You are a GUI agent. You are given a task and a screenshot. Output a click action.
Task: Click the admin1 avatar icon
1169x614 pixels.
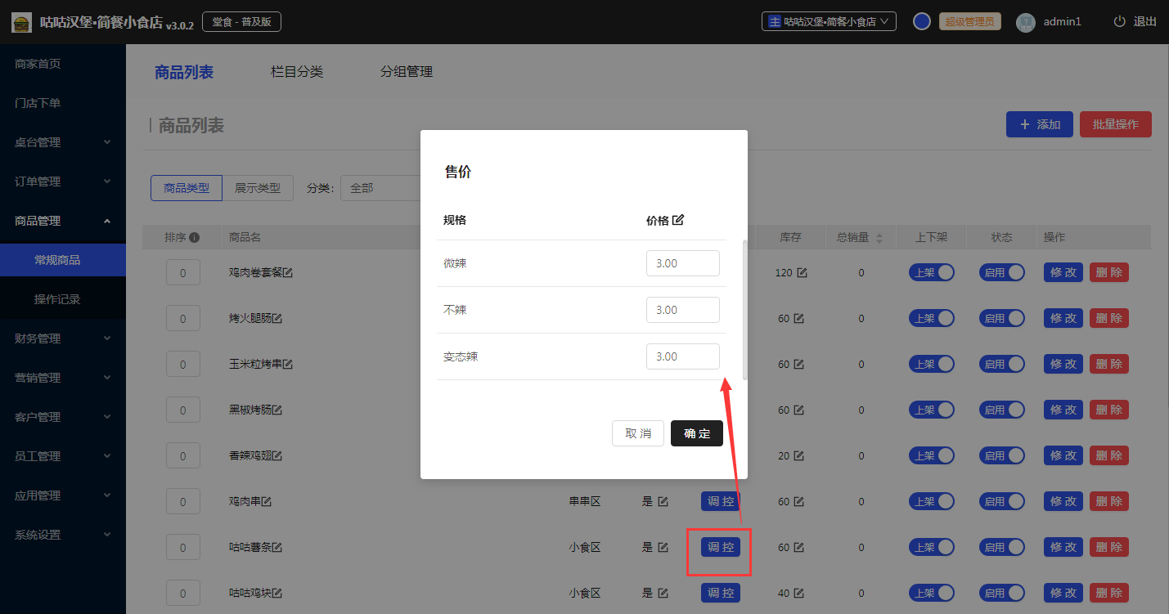click(x=1025, y=22)
